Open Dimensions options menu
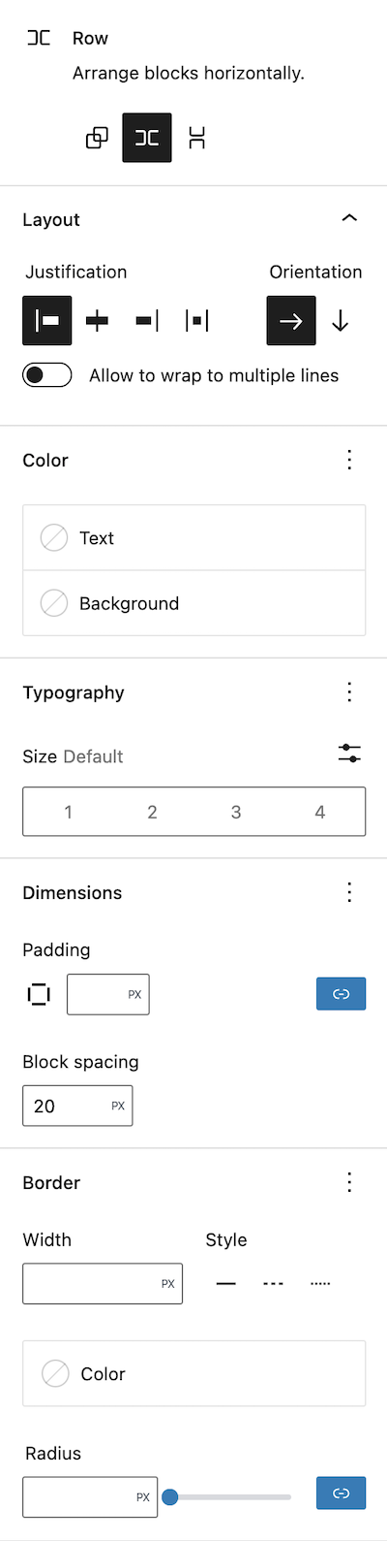Viewport: 387px width, 1541px height. pyautogui.click(x=349, y=892)
